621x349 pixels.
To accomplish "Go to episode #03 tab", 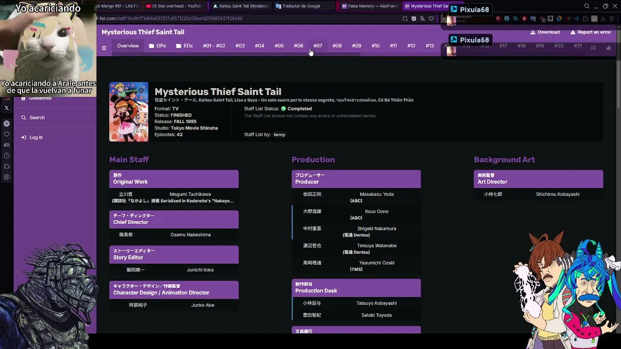I will pos(240,46).
